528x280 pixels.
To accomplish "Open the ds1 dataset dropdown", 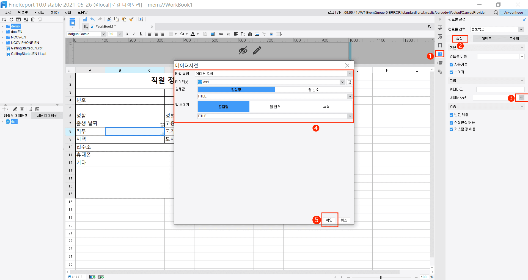I will tap(342, 82).
